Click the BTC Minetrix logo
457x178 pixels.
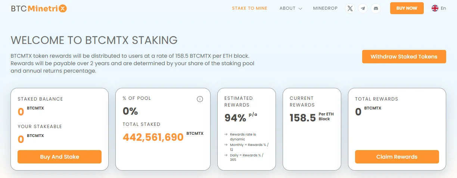[39, 9]
